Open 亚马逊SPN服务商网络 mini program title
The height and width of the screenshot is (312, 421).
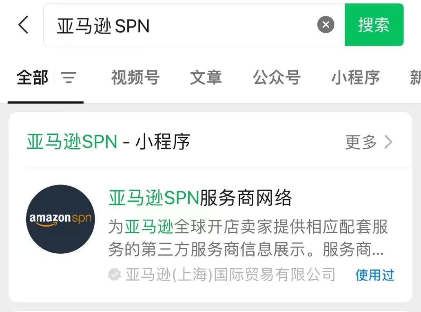(200, 198)
